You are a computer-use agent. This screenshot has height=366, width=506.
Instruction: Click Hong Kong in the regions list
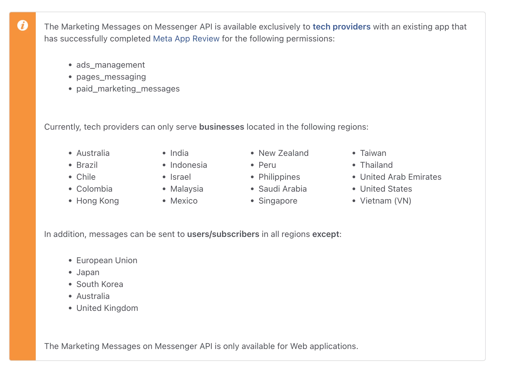(97, 201)
